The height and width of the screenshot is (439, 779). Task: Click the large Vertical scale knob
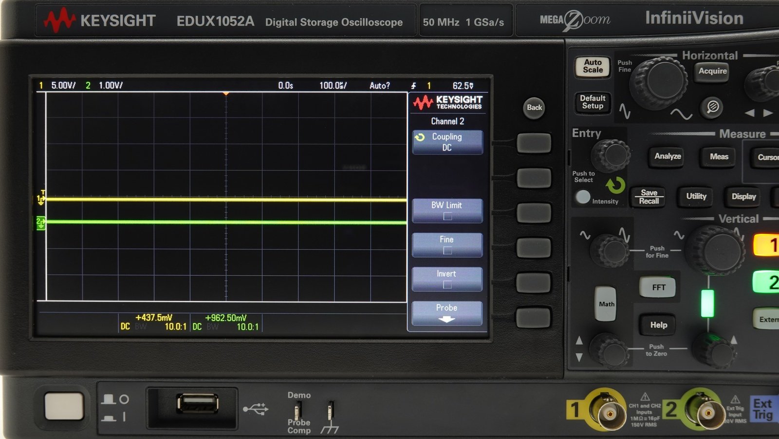(x=716, y=251)
